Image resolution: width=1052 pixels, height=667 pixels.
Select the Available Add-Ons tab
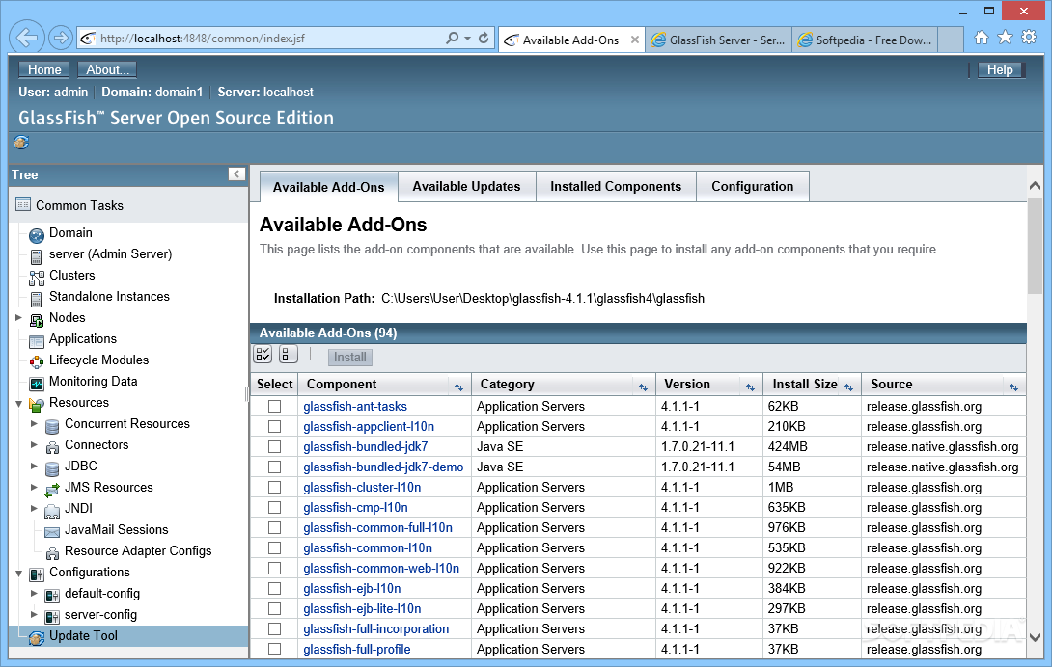[329, 187]
